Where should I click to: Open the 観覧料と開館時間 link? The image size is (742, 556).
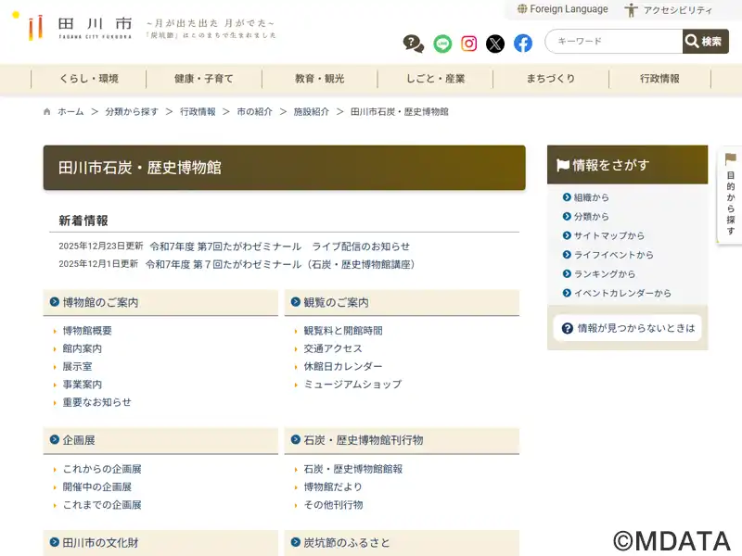click(x=343, y=331)
